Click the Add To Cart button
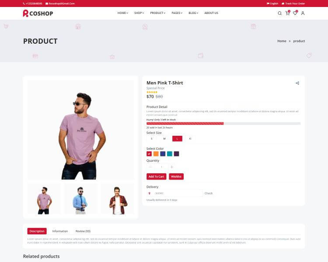This screenshot has height=262, width=328. pyautogui.click(x=156, y=176)
